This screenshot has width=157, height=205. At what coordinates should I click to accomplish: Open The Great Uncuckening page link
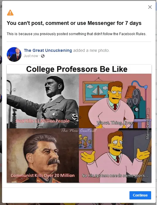48,50
